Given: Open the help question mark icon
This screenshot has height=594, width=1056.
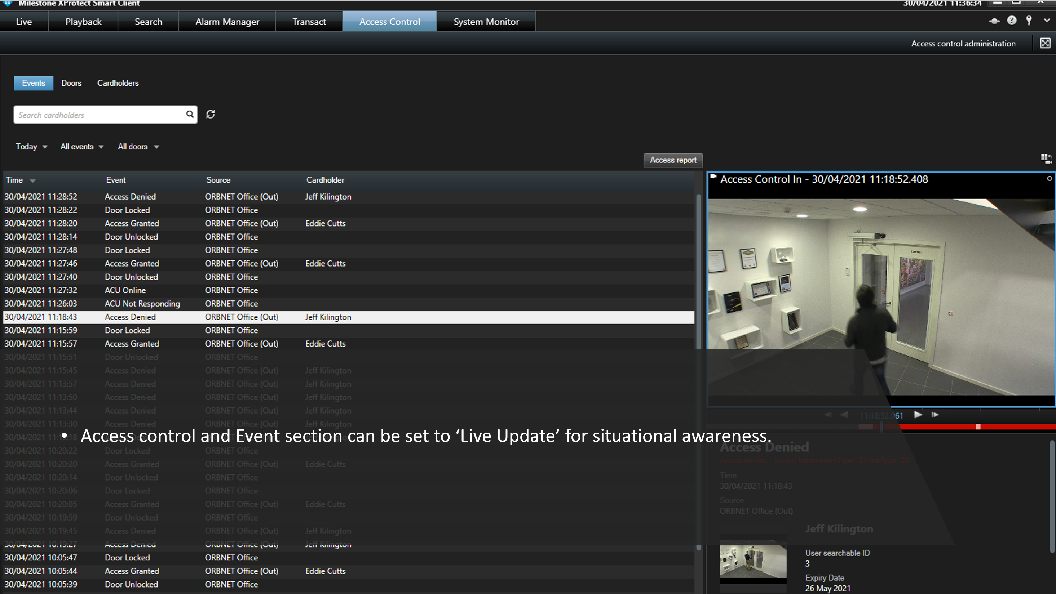Looking at the screenshot, I should coord(1011,21).
